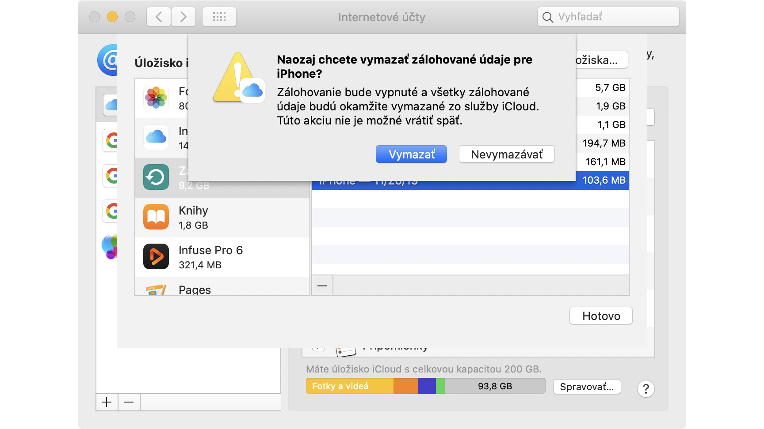Select the first Google account in sidebar
Viewport: 764px width, 429px height.
[111, 140]
